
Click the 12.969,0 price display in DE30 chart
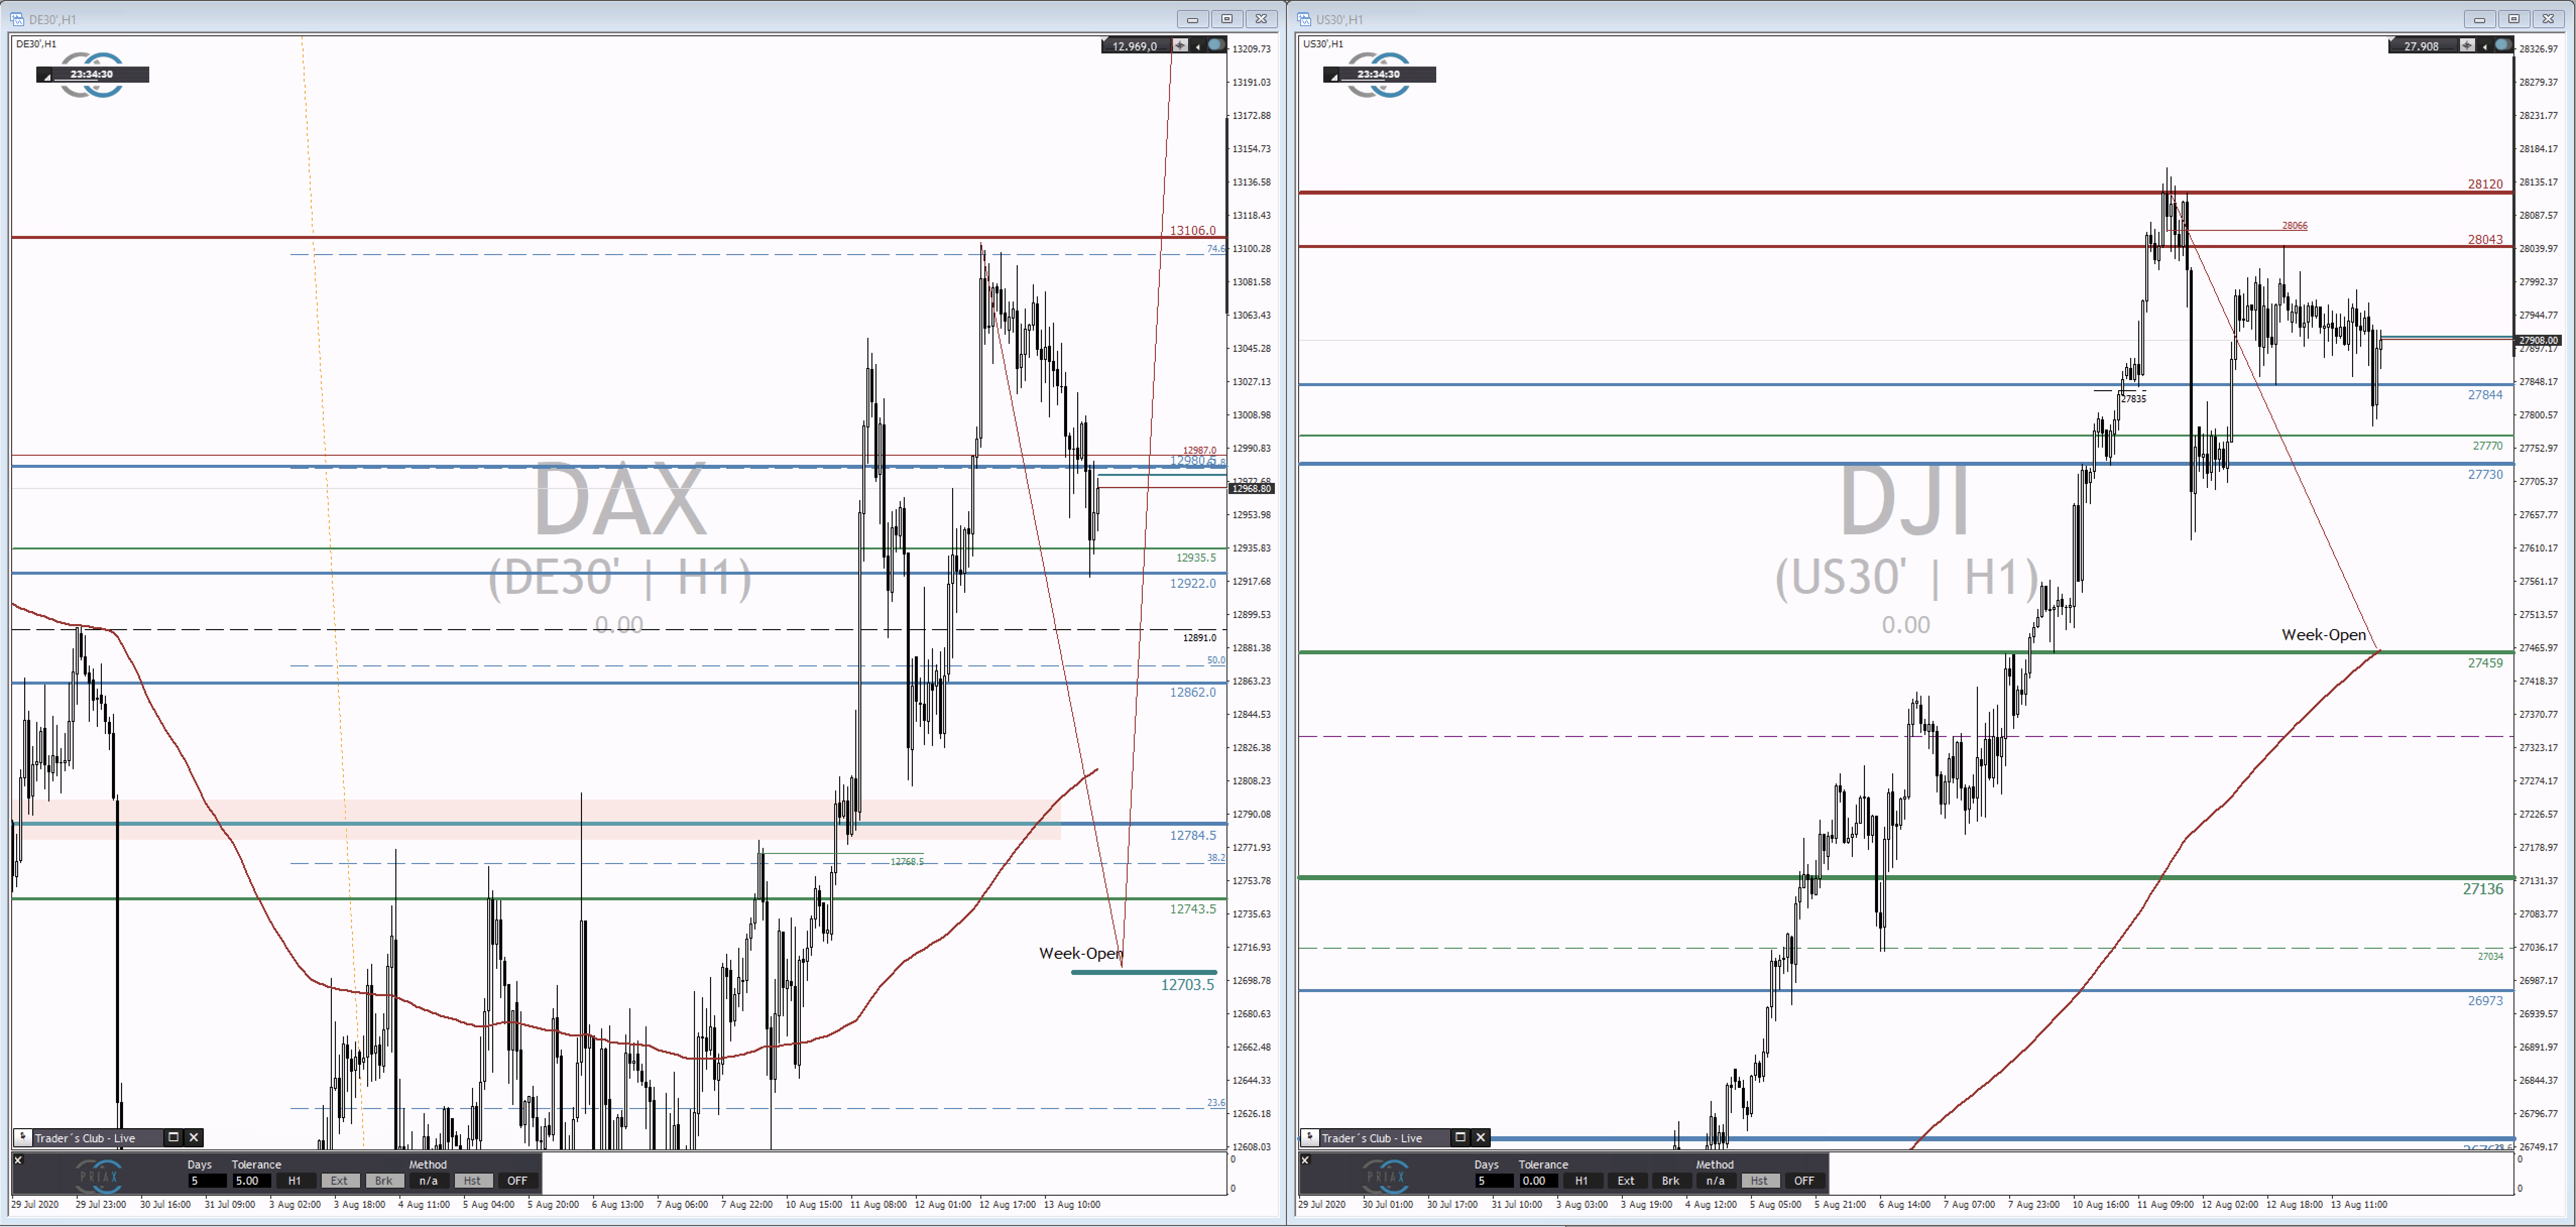[x=1135, y=46]
